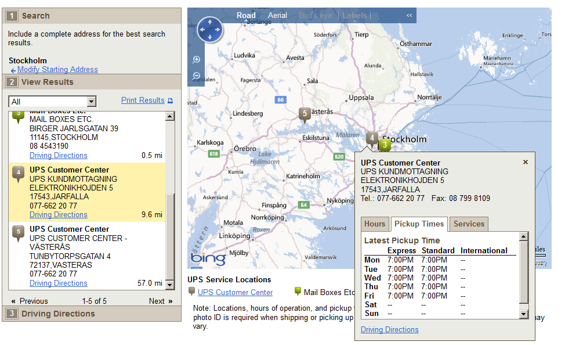Open Driving Directions for Västerås UPS center
The width and height of the screenshot is (565, 345).
(x=59, y=283)
